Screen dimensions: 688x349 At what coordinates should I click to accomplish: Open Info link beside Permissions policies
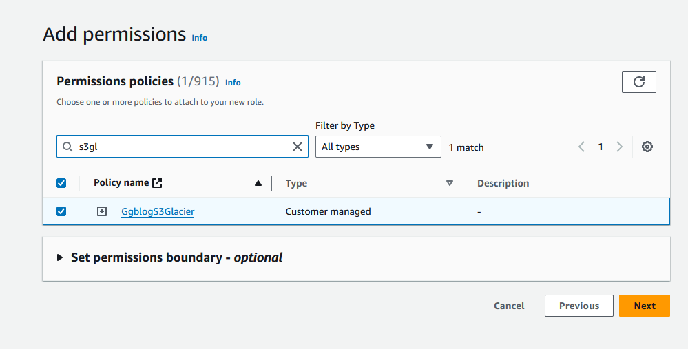(x=233, y=83)
